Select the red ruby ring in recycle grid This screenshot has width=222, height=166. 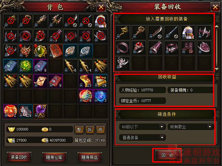139,48
